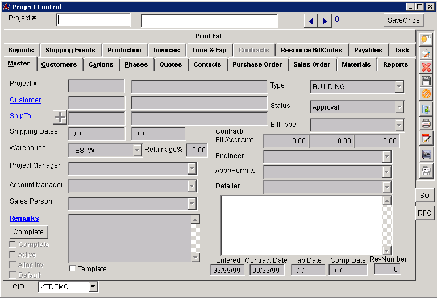This screenshot has height=298, width=437.
Task: Expand the Status dropdown showing Approval
Action: [x=399, y=107]
